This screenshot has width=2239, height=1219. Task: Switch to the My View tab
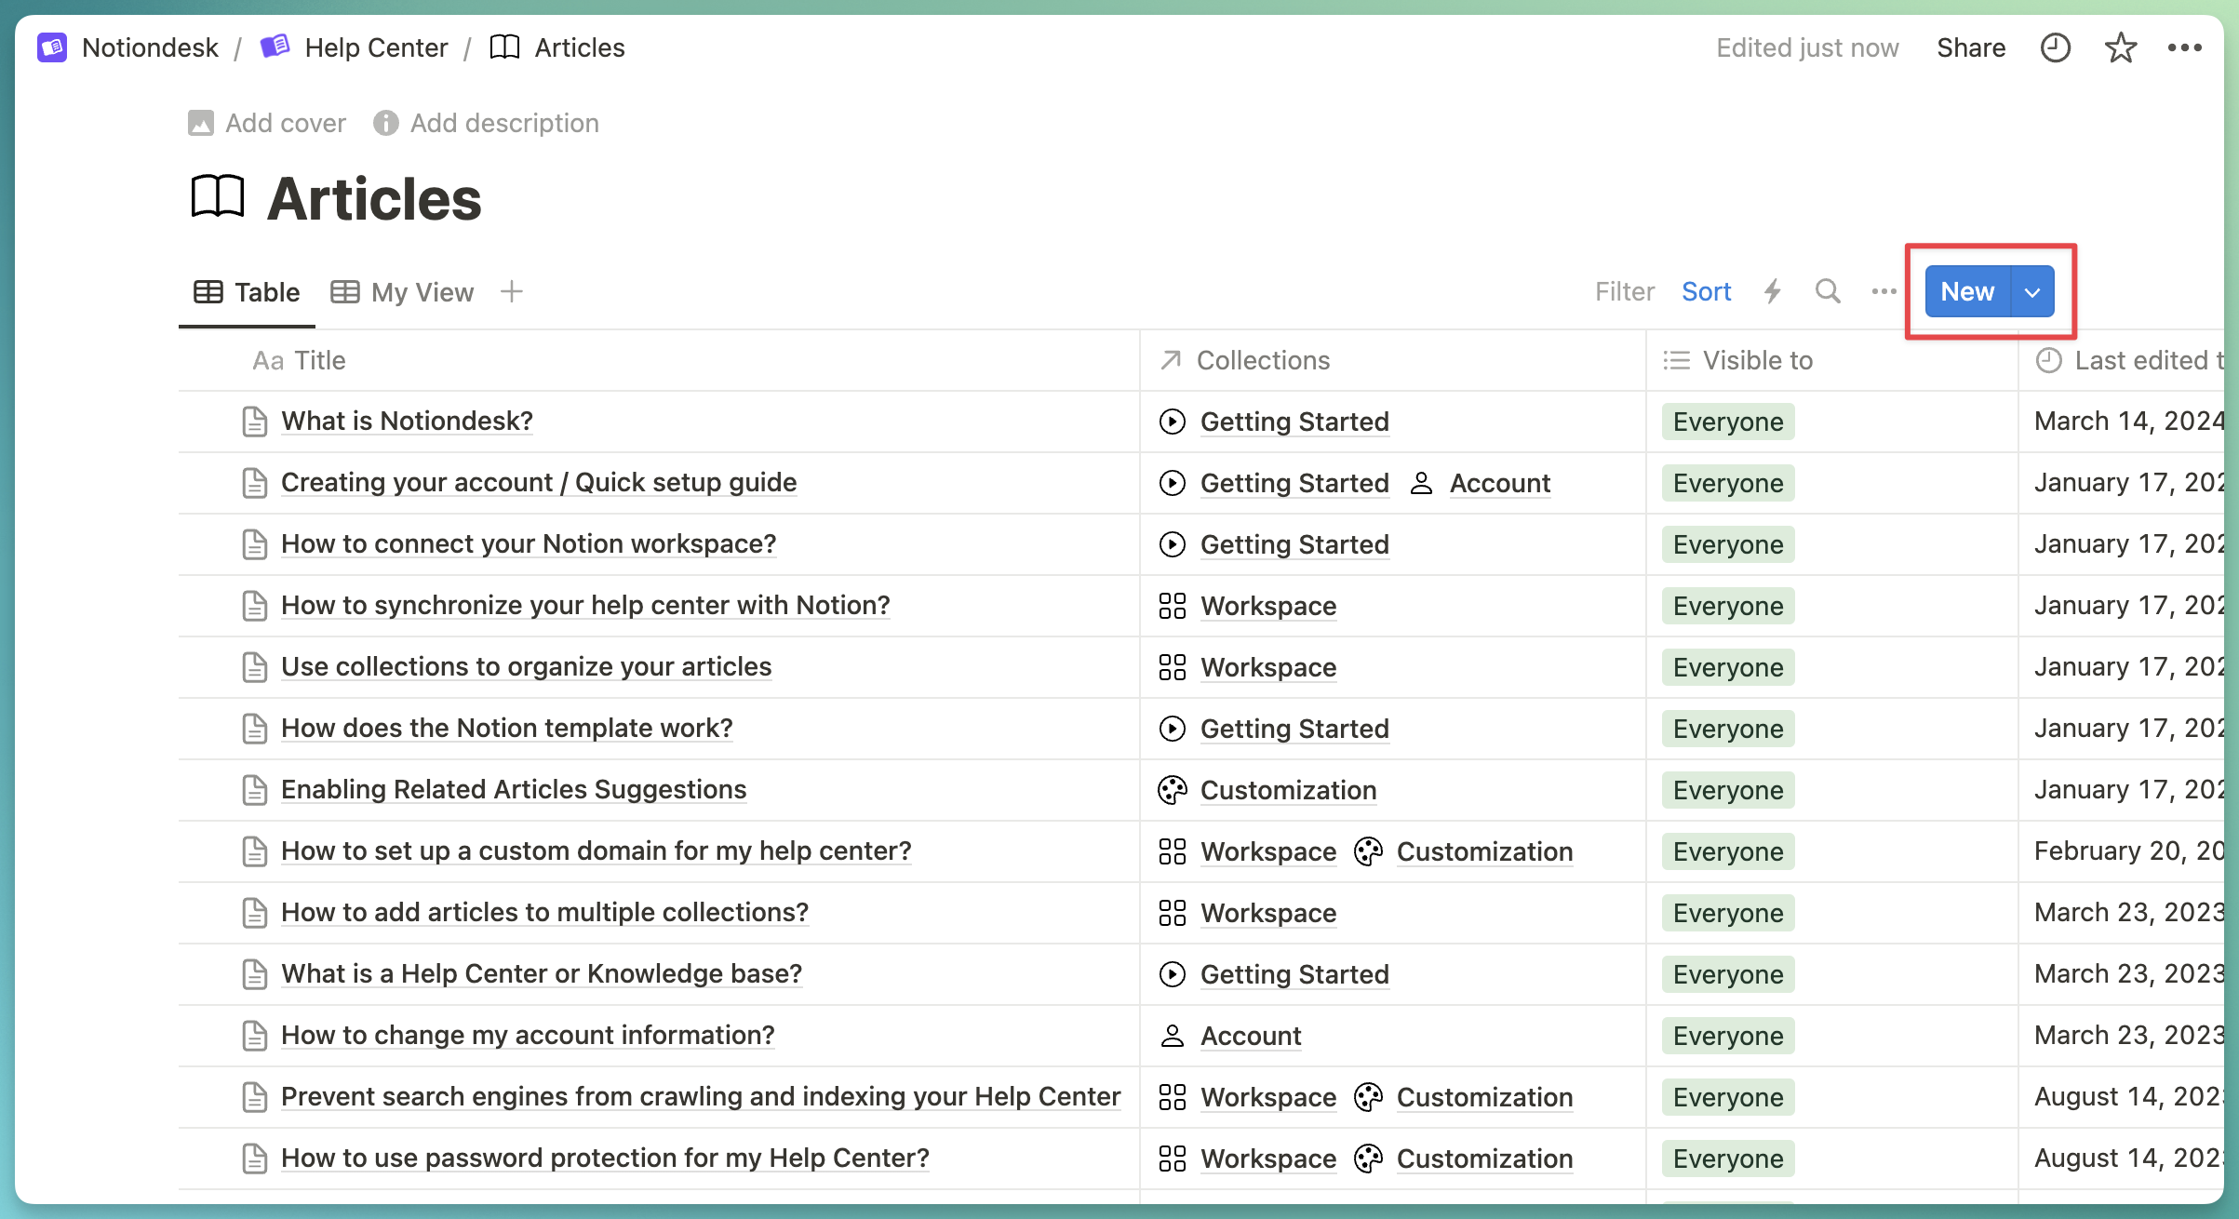pyautogui.click(x=403, y=292)
